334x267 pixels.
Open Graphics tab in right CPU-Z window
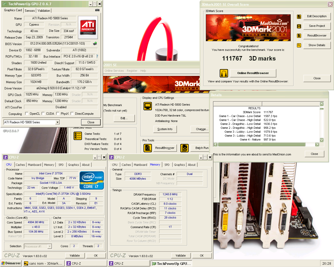180,165
